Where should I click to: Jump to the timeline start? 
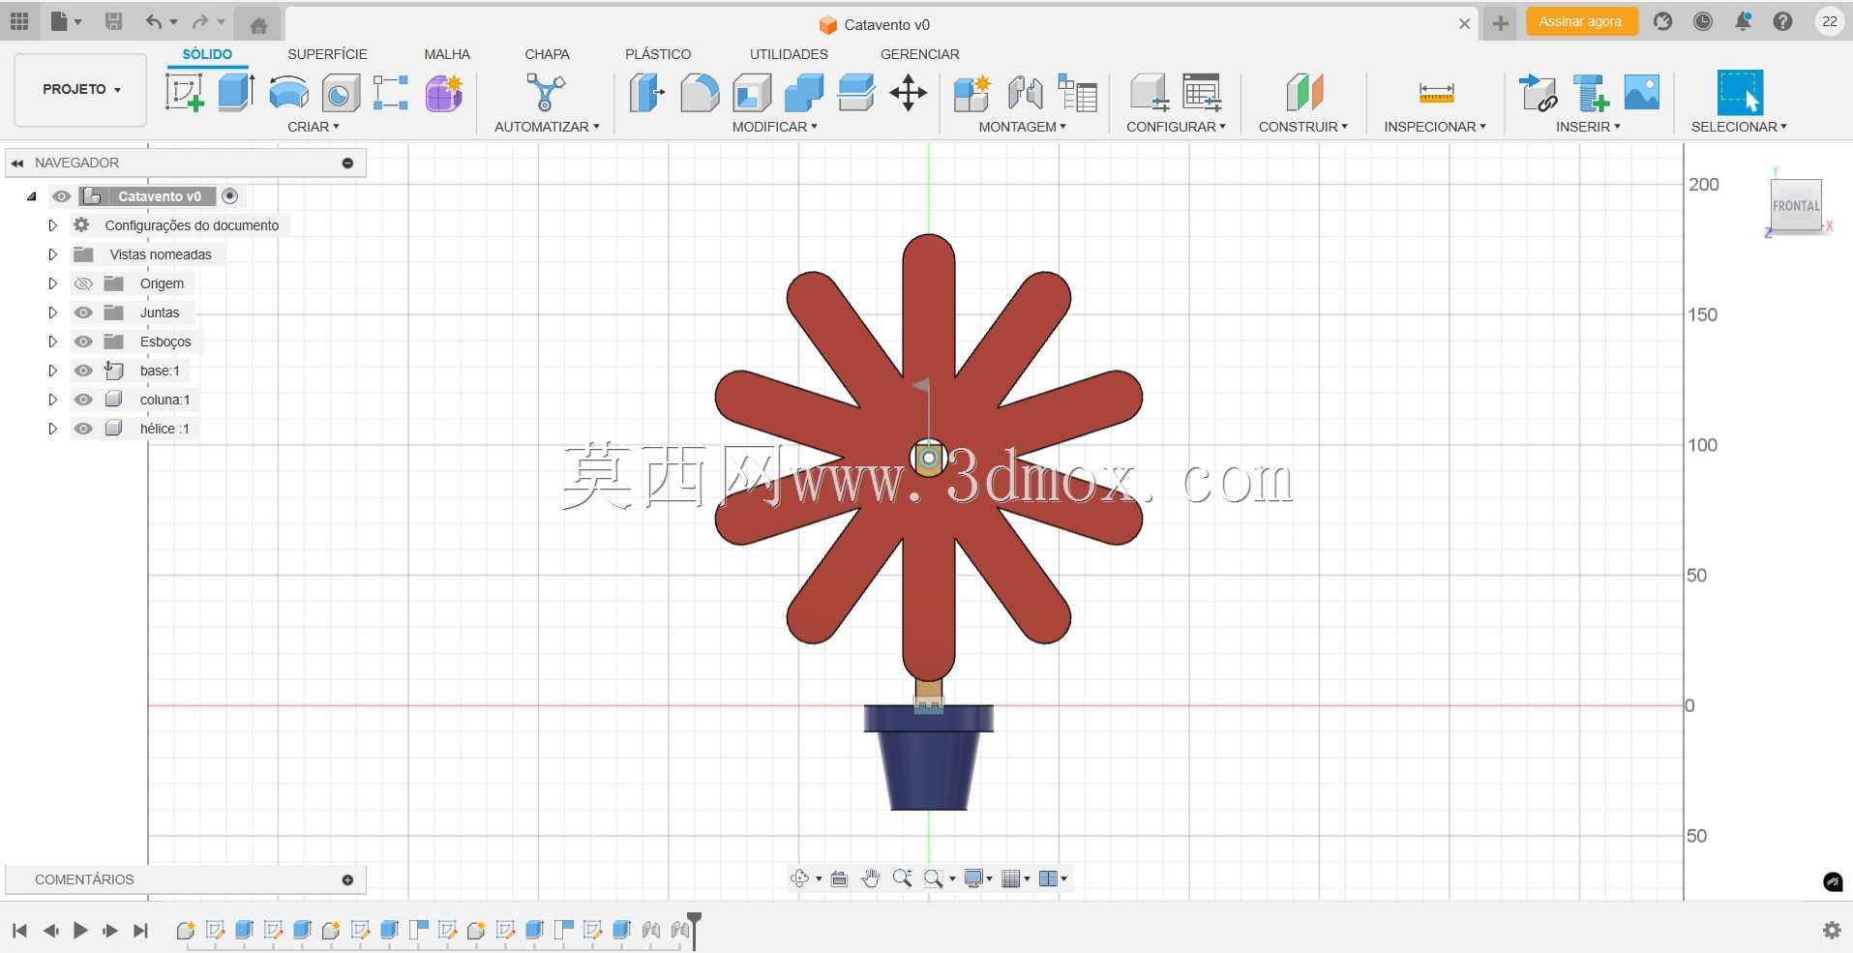(19, 931)
